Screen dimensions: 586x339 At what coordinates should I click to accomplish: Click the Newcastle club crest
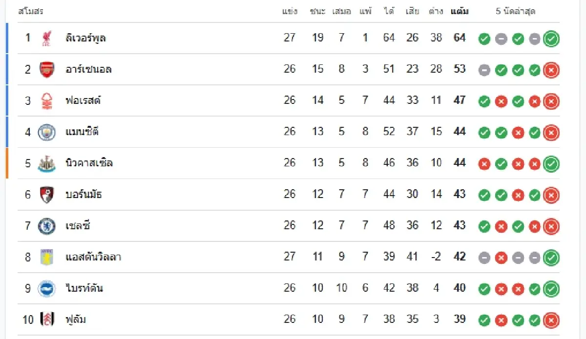(46, 163)
